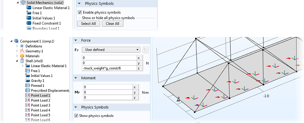The image size is (304, 123).
Task: Click the Geometry 1 icon
Action: click(22, 51)
